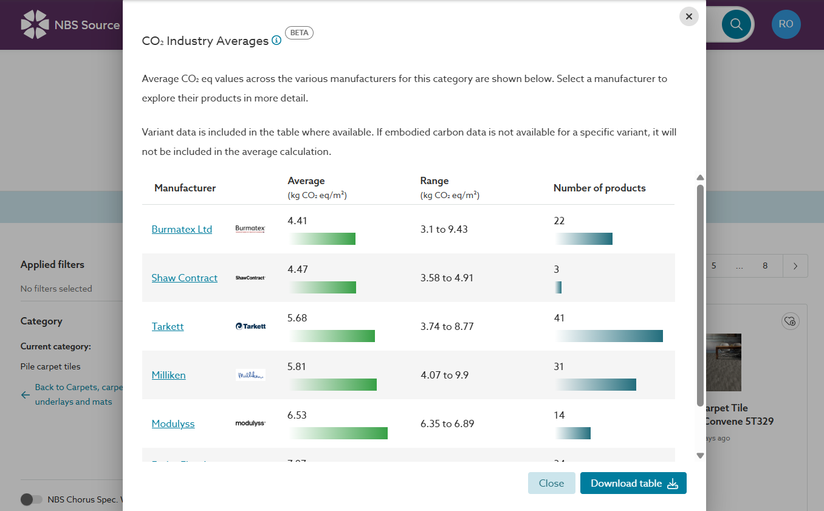Close the CO₂ dialog with the X icon
The height and width of the screenshot is (511, 824).
click(x=688, y=16)
